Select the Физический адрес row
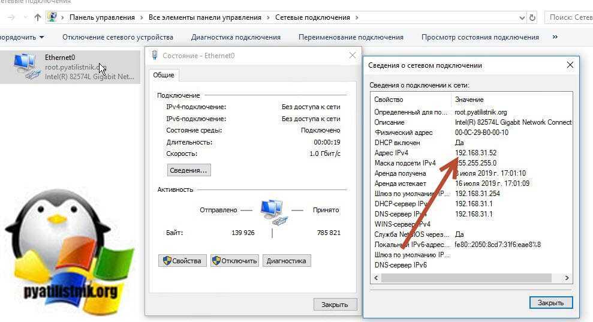593x322 pixels. coord(472,133)
